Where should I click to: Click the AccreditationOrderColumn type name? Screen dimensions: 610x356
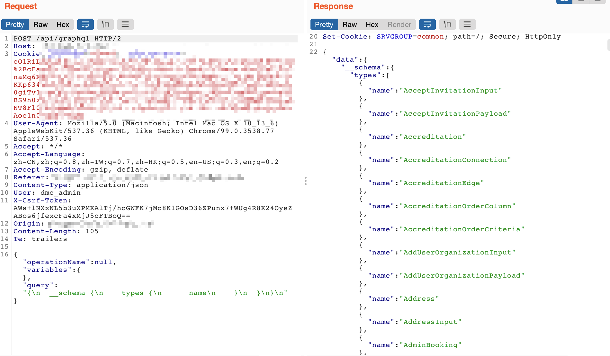pyautogui.click(x=457, y=206)
